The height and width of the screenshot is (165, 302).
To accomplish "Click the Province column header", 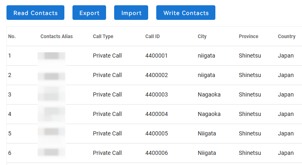I will pyautogui.click(x=249, y=36).
